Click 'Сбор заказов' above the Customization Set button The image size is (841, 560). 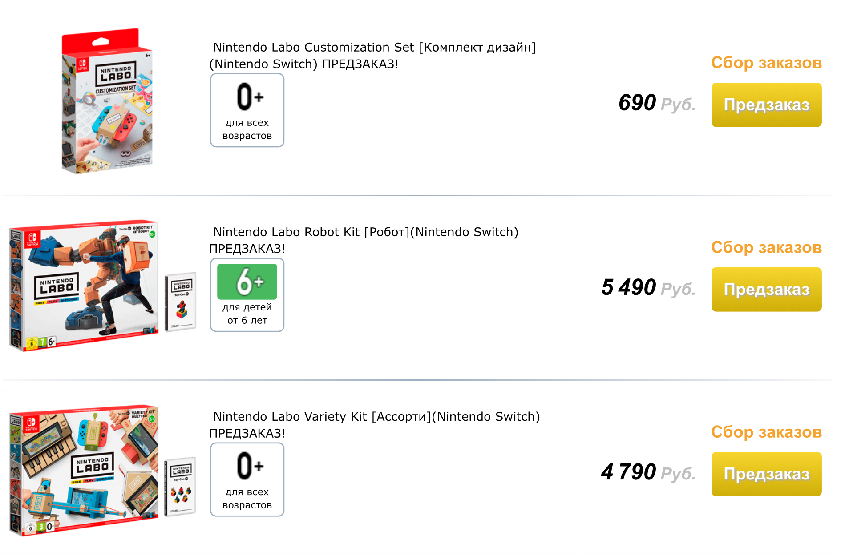click(766, 63)
